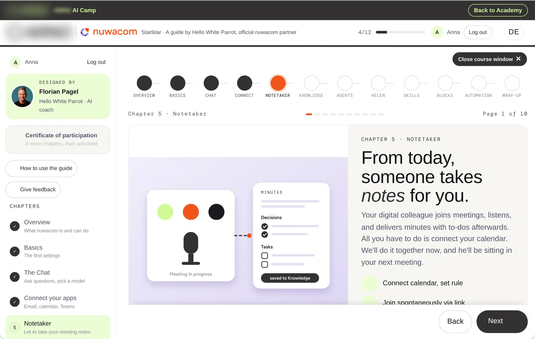Jump to the Agents step circle

345,83
